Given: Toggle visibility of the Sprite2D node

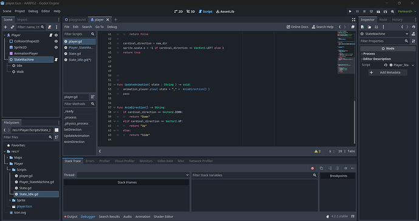Looking at the screenshot, I should tap(56, 47).
